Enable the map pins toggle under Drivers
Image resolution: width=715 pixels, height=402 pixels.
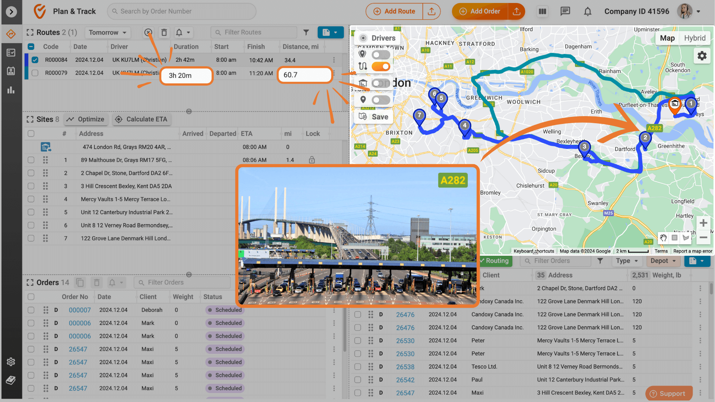381,55
